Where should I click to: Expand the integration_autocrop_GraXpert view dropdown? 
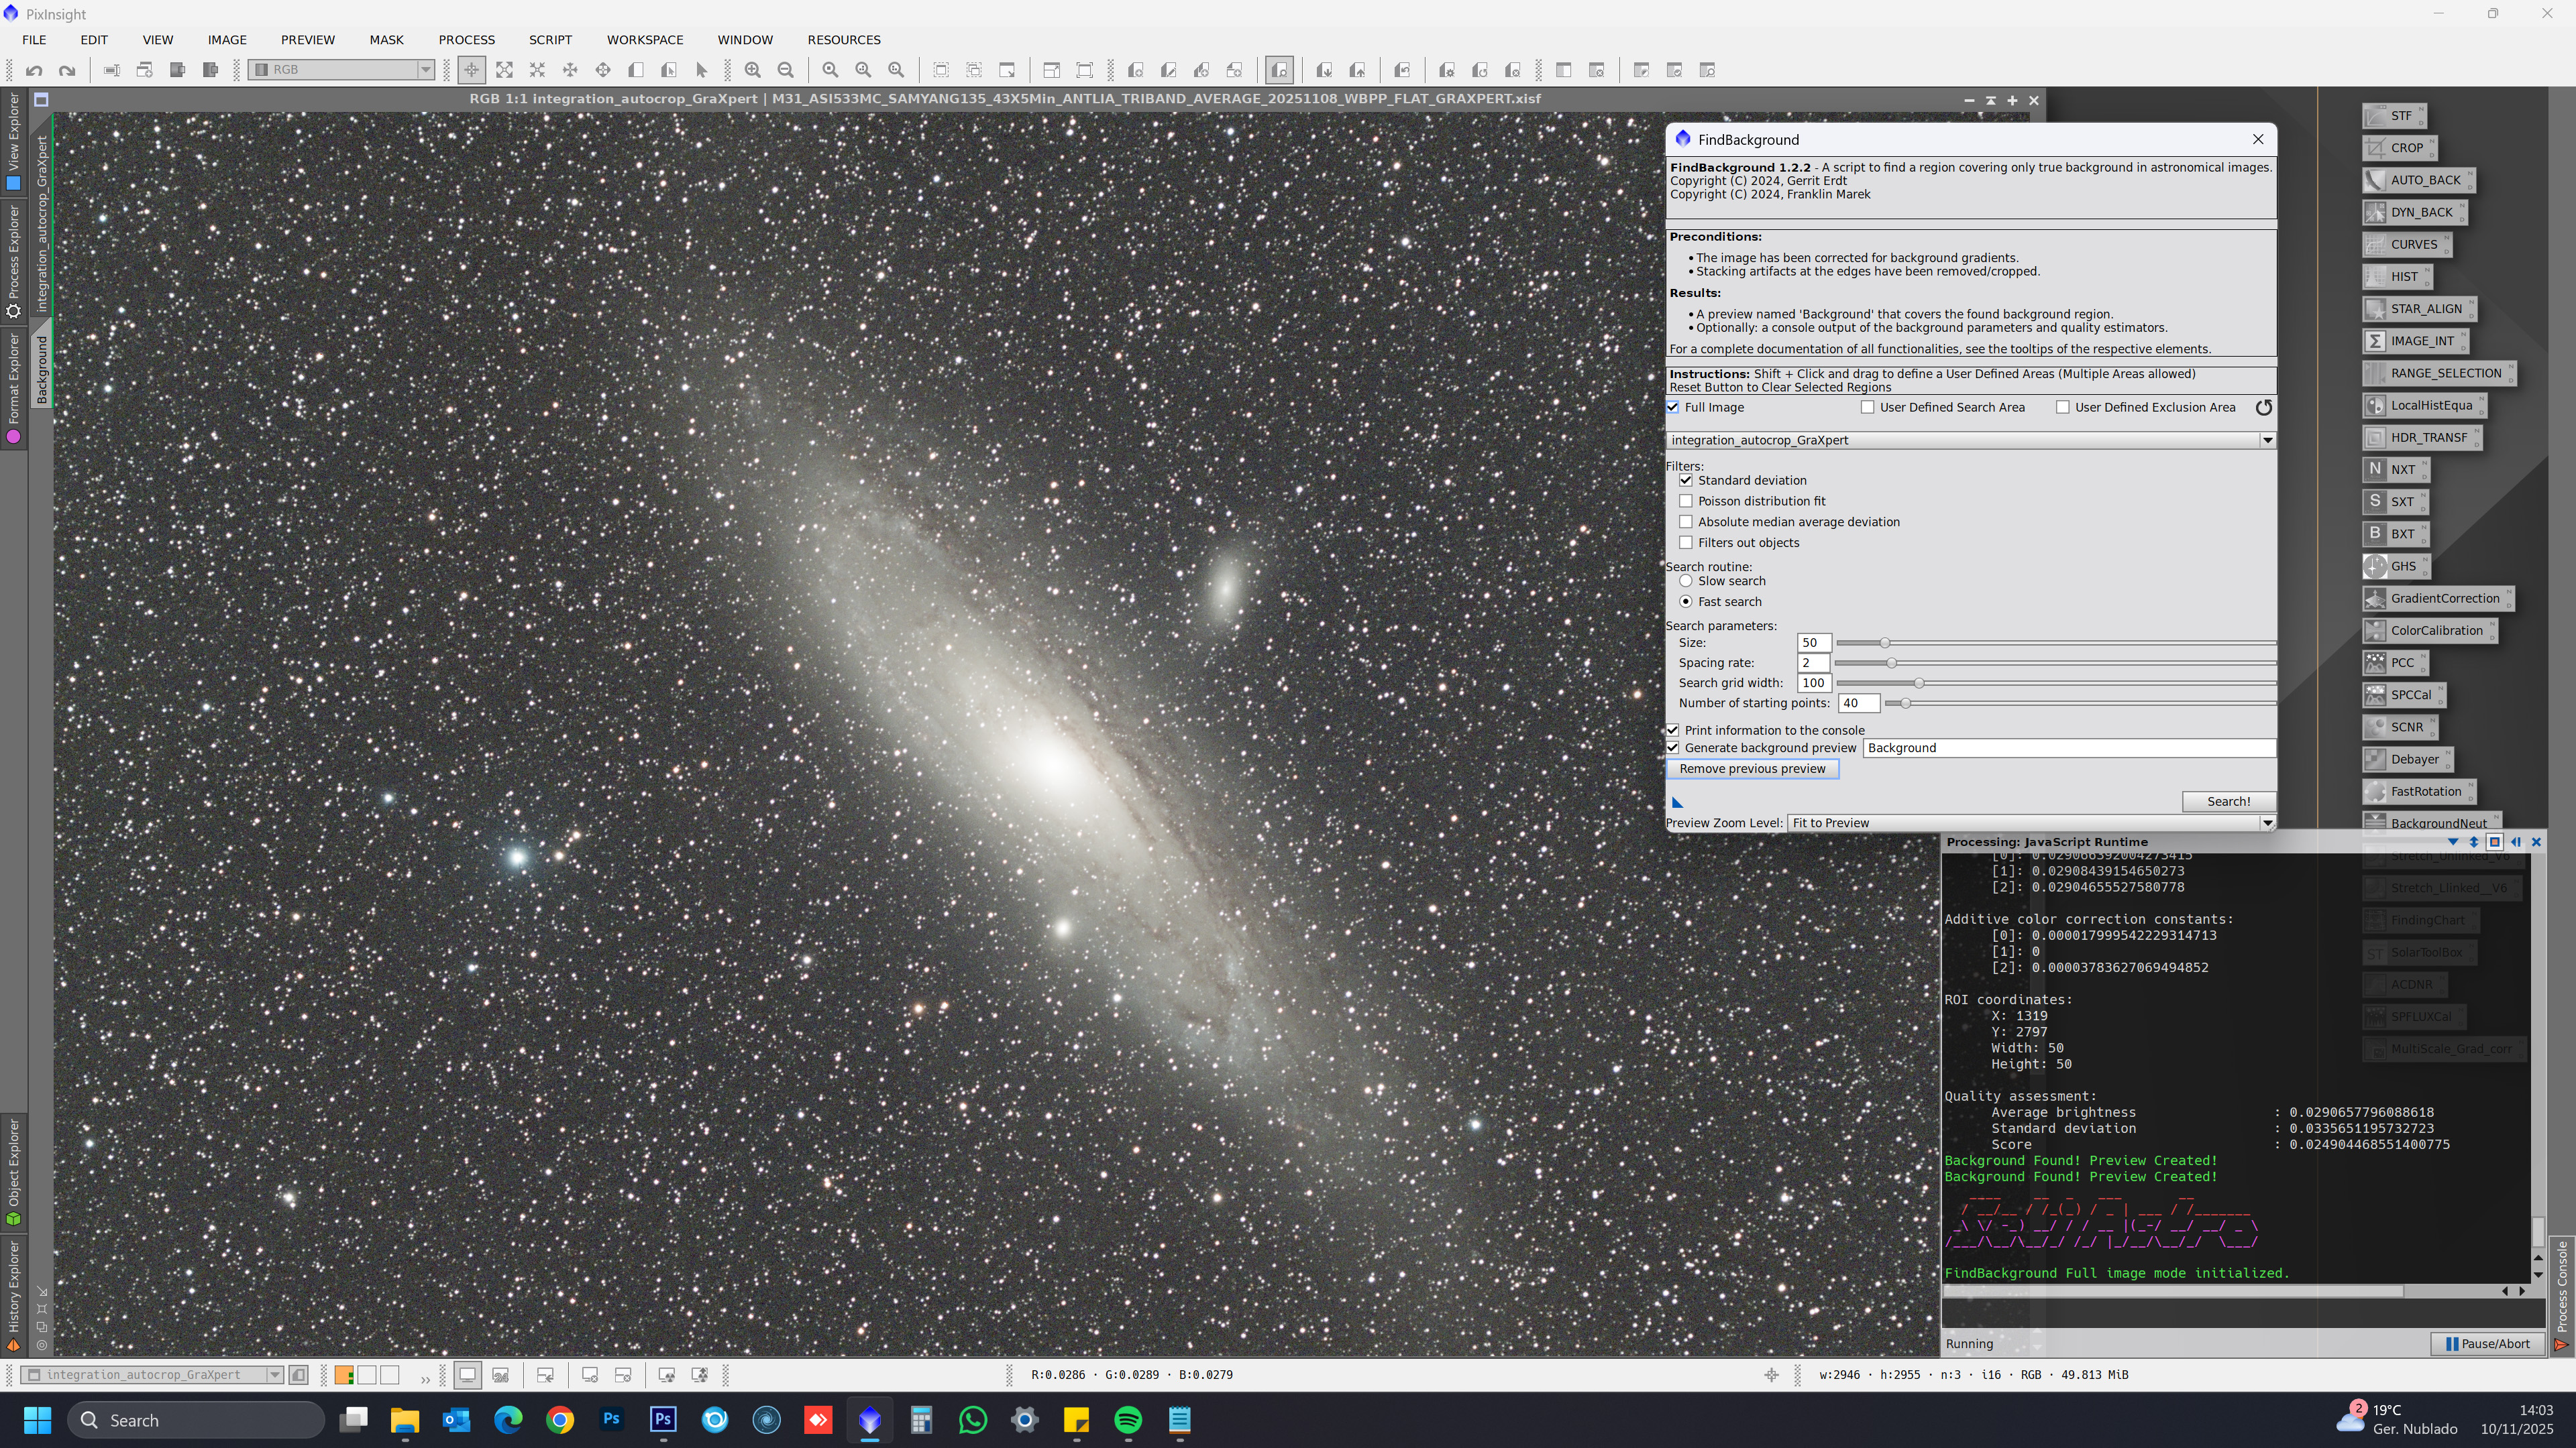(x=2267, y=440)
